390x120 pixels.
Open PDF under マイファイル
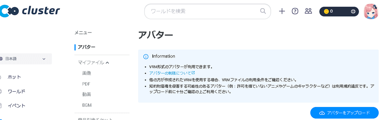pyautogui.click(x=86, y=84)
